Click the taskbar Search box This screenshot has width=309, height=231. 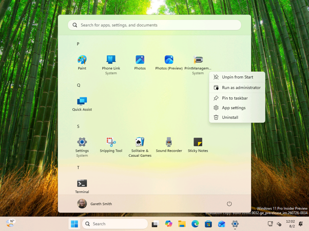115,224
